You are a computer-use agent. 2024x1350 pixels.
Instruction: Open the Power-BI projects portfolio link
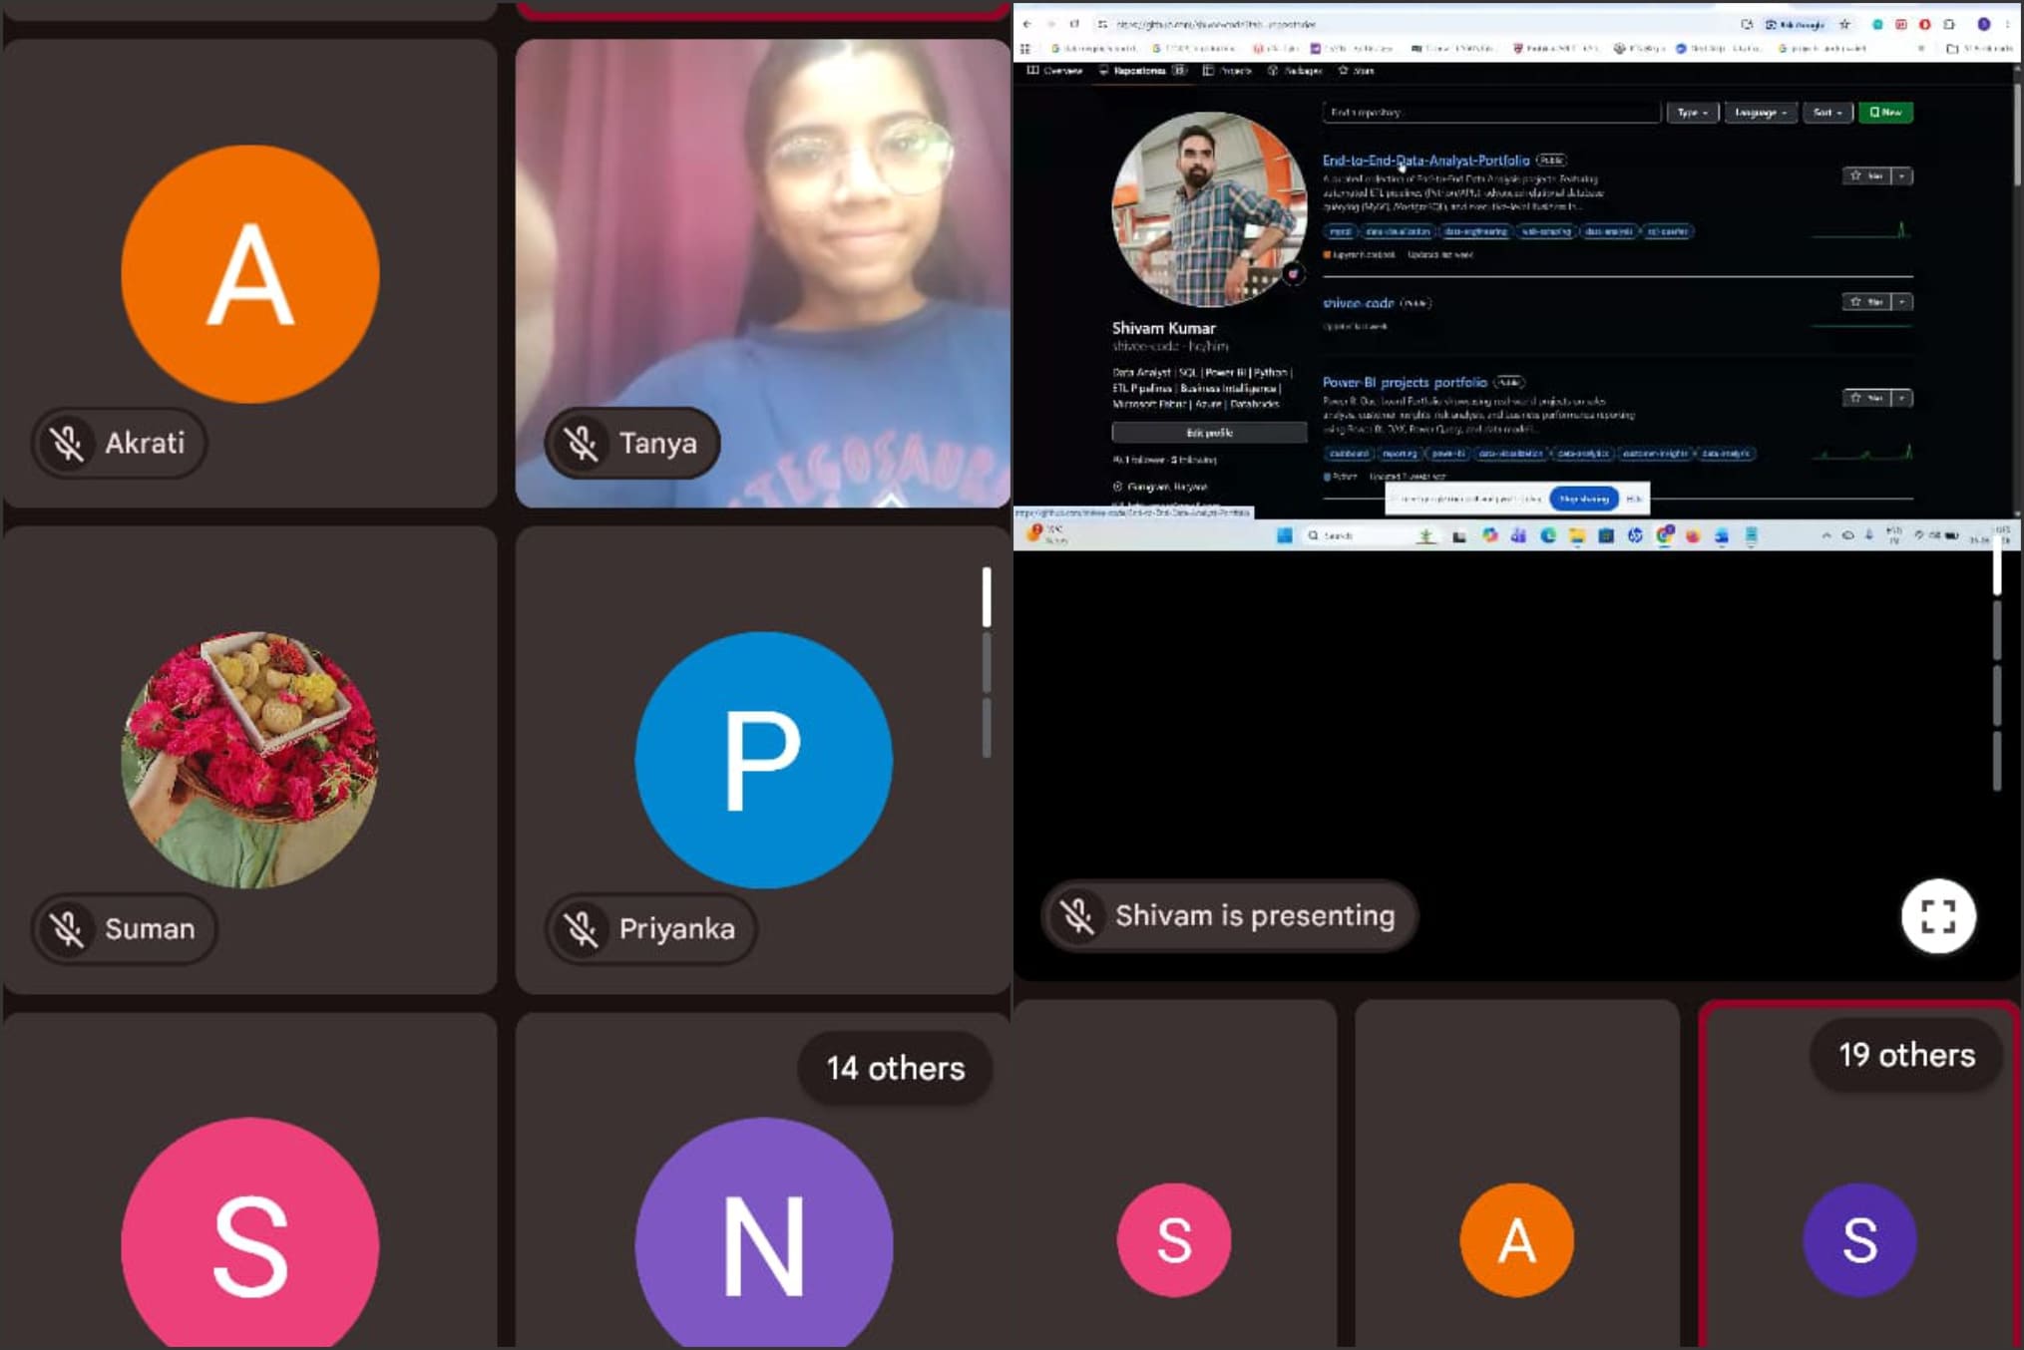pyautogui.click(x=1404, y=382)
